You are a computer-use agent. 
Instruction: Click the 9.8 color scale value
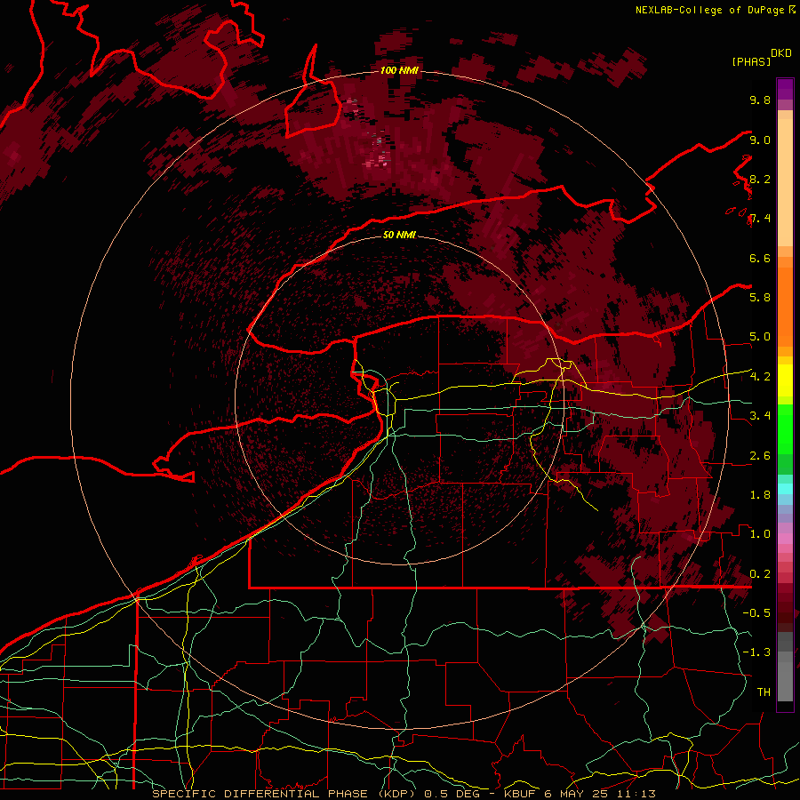tap(760, 100)
